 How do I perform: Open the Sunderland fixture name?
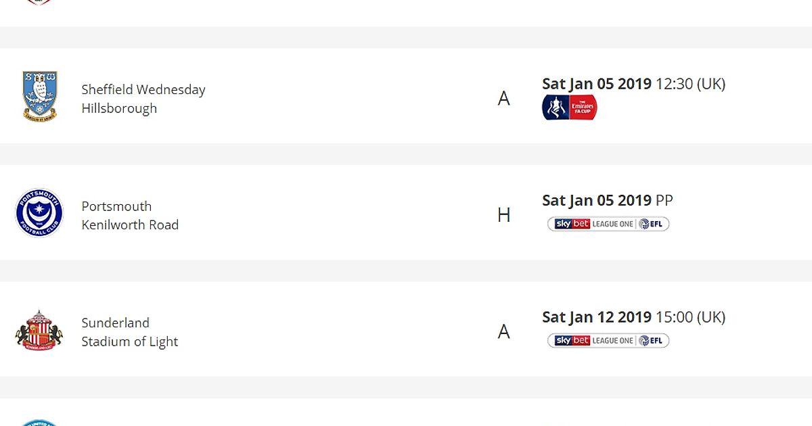pos(116,323)
